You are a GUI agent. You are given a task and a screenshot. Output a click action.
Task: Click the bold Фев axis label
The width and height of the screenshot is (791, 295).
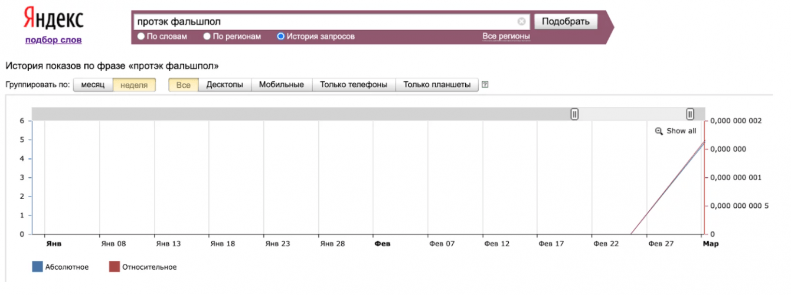tap(382, 243)
